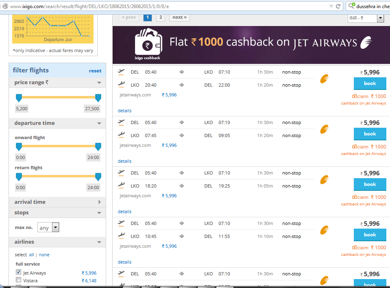
Task: Click Jet Airways logo on LKO 10:45 return result
Action: [x=325, y=230]
